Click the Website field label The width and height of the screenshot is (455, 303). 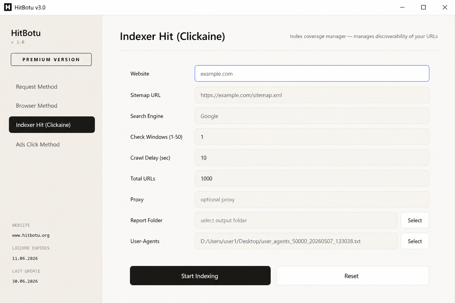click(x=140, y=74)
